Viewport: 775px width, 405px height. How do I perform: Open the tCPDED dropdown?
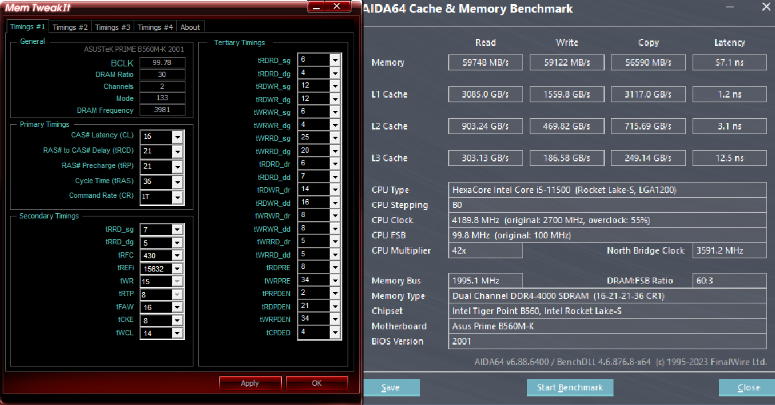tap(335, 333)
